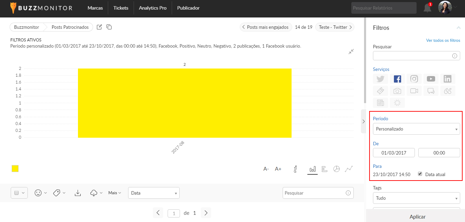Image resolution: width=465 pixels, height=222 pixels.
Task: Open the Analytics Pro menu
Action: tap(152, 8)
